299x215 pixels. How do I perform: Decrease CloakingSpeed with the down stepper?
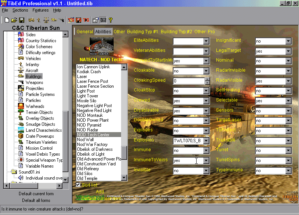point(207,82)
